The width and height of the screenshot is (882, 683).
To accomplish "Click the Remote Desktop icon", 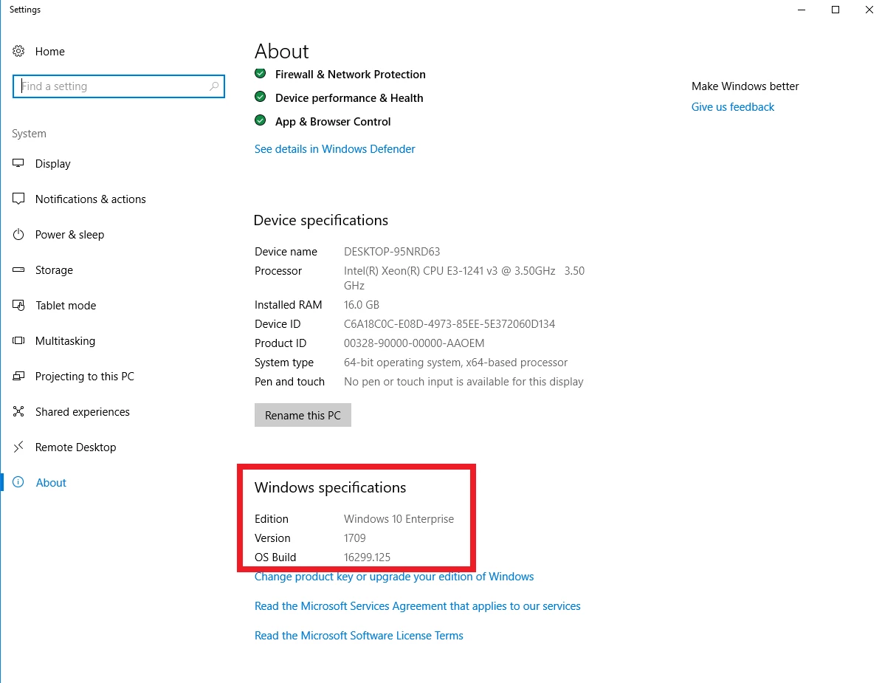I will point(18,447).
